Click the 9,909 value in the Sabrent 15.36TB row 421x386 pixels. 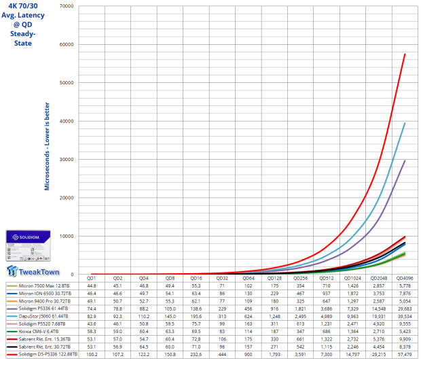pos(405,339)
